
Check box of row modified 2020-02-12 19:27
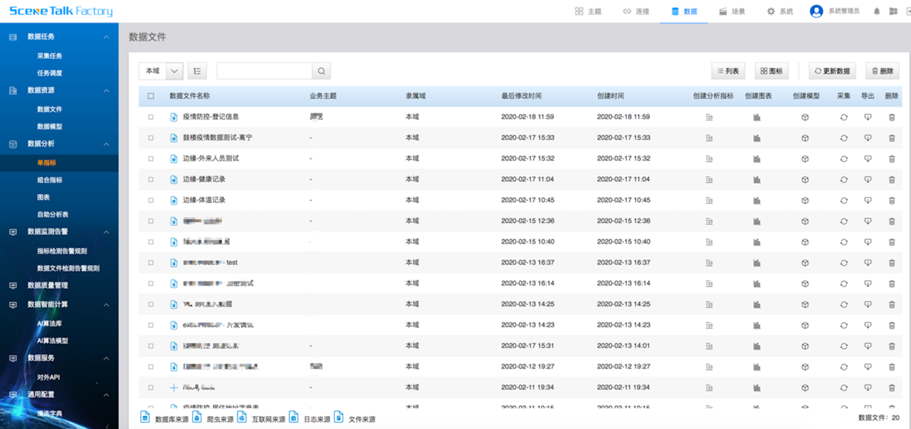(151, 367)
